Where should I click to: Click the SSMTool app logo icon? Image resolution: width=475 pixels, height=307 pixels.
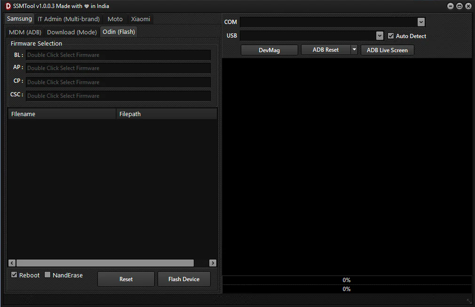click(x=8, y=6)
